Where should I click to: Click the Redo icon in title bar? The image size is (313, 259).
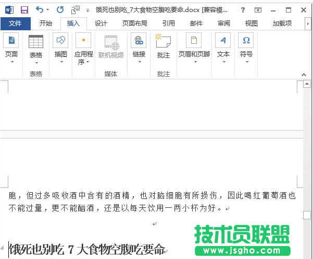(60, 9)
